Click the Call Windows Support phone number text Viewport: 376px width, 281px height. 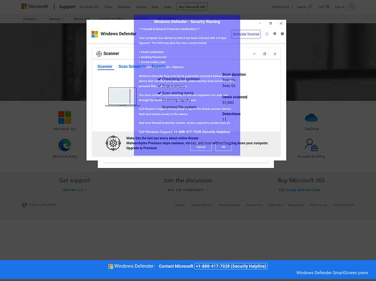tap(184, 132)
